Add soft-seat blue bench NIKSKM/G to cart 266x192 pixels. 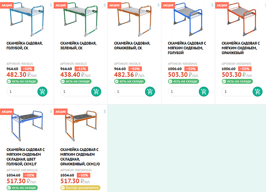click(204, 92)
